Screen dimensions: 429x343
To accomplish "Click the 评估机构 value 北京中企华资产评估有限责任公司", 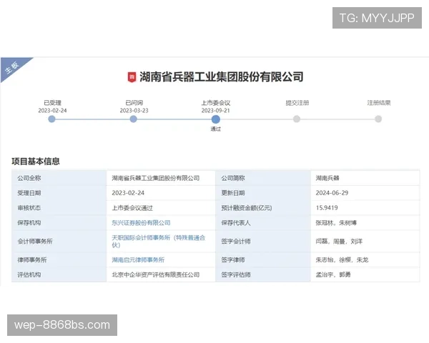I will click(155, 274).
